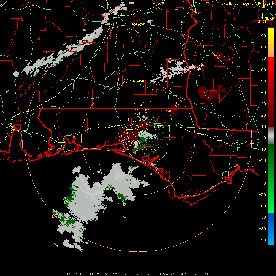The width and height of the screenshot is (276, 276).
Task: Click the -60 value on velocity scale
Action: (x=262, y=206)
